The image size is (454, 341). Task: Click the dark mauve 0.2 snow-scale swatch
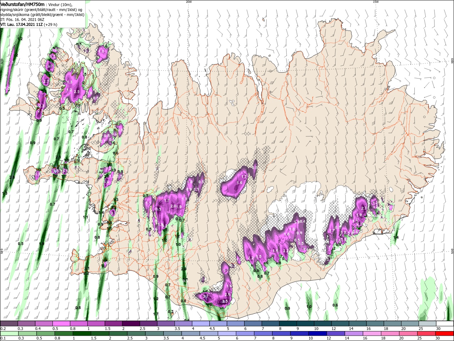pyautogui.click(x=9, y=324)
